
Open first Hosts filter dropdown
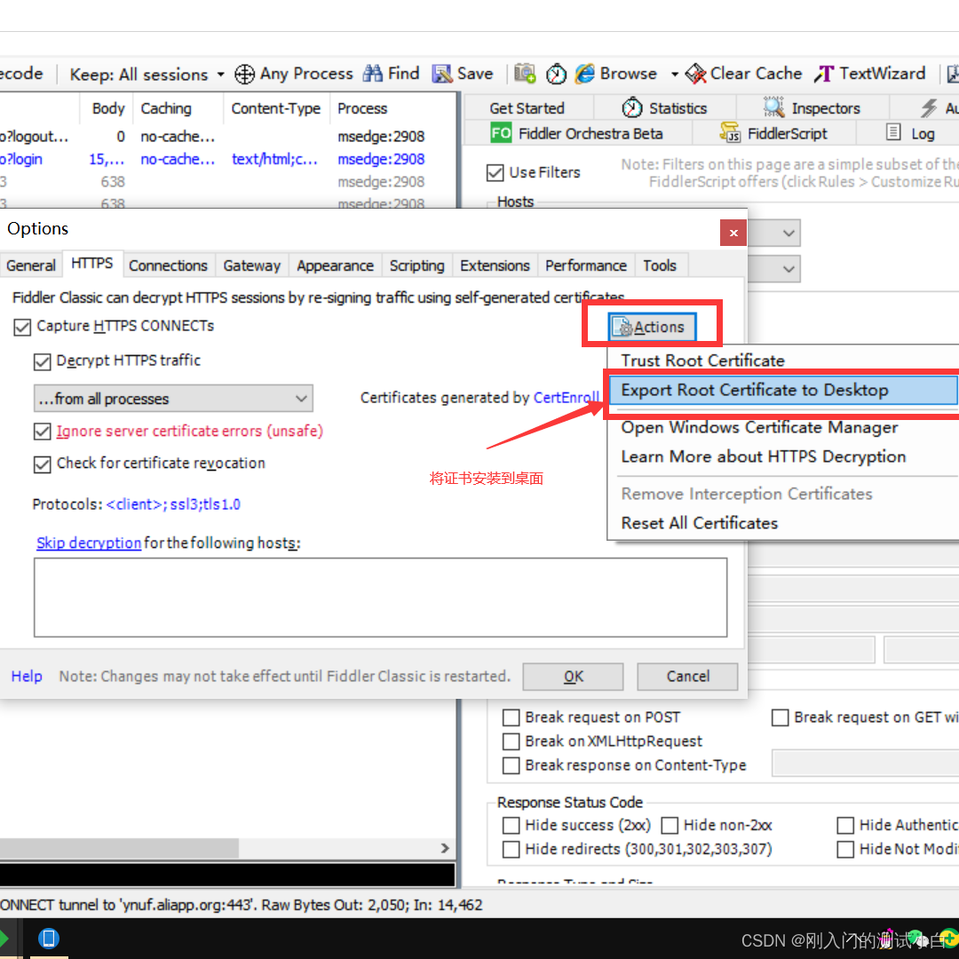789,233
